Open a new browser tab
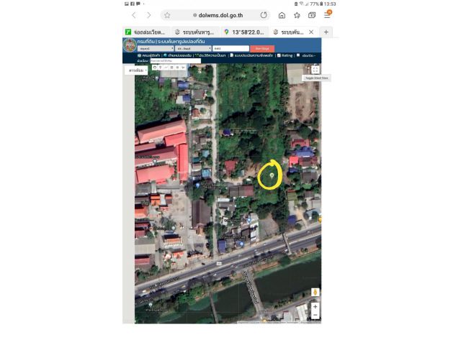This screenshot has width=461, height=345. pyautogui.click(x=326, y=32)
